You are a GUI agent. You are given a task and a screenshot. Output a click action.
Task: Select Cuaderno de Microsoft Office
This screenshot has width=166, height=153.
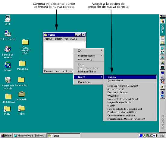tap(130, 112)
